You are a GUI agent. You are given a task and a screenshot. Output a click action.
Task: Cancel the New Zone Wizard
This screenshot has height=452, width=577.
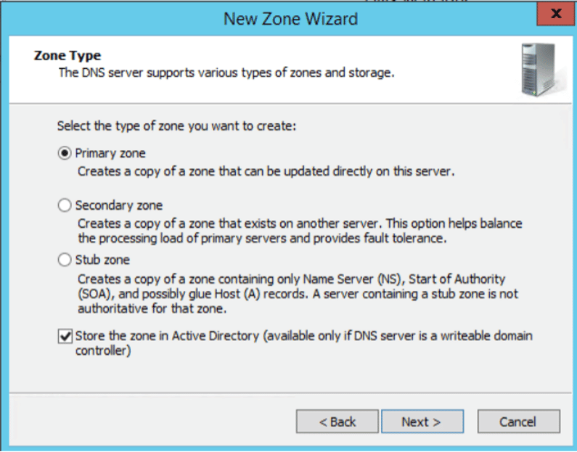(x=518, y=422)
